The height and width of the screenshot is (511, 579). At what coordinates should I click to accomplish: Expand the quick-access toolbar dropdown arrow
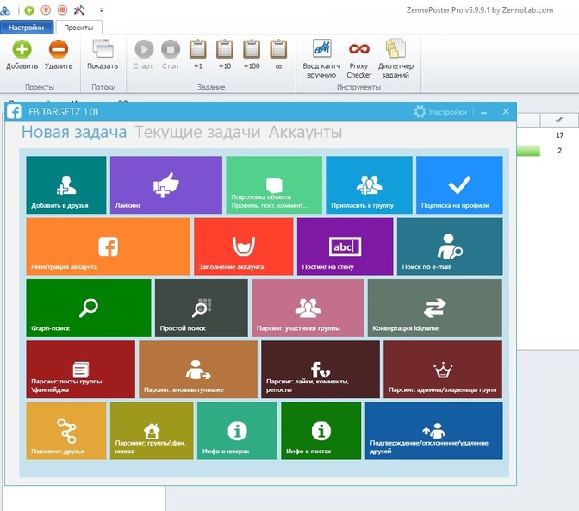coord(102,10)
